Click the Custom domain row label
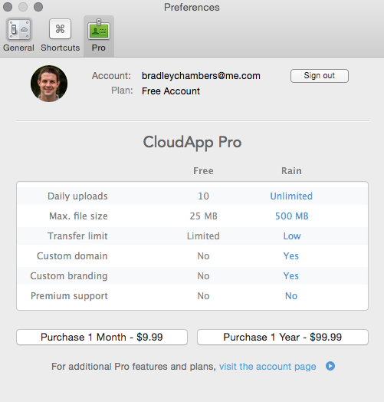This screenshot has width=384, height=402. tap(72, 256)
